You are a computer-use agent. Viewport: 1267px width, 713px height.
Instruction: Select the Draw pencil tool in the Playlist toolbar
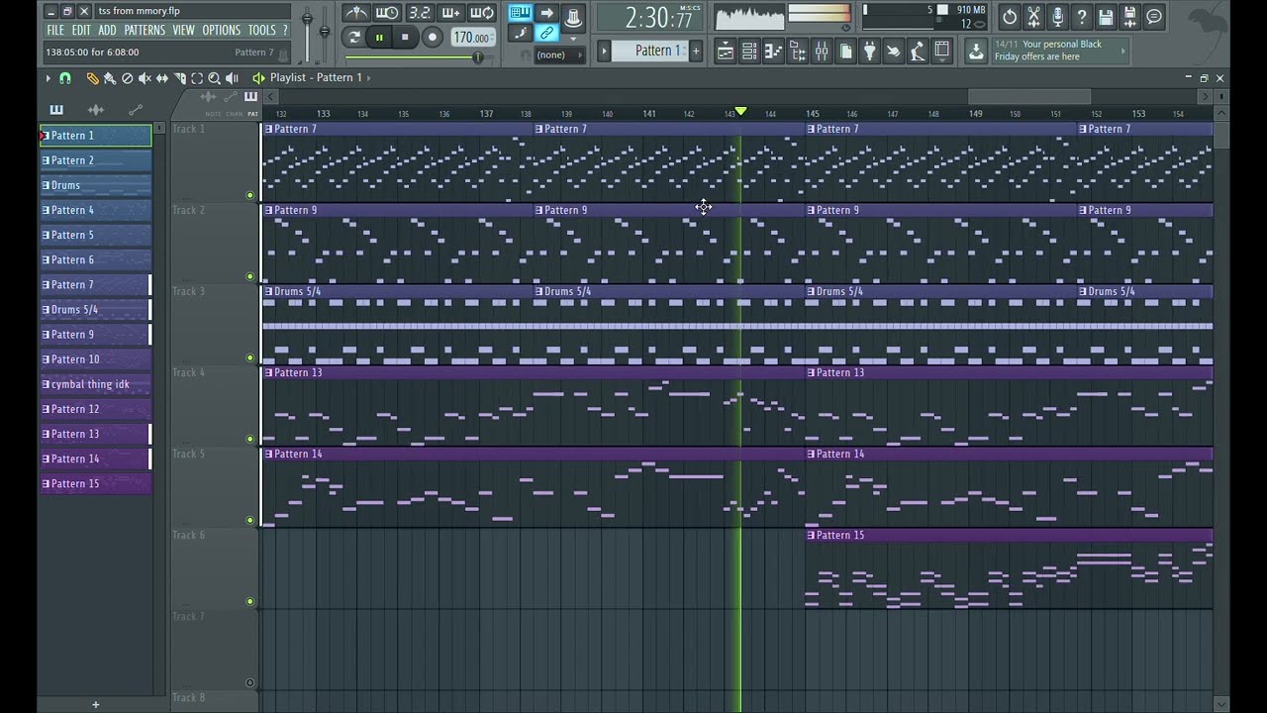92,78
